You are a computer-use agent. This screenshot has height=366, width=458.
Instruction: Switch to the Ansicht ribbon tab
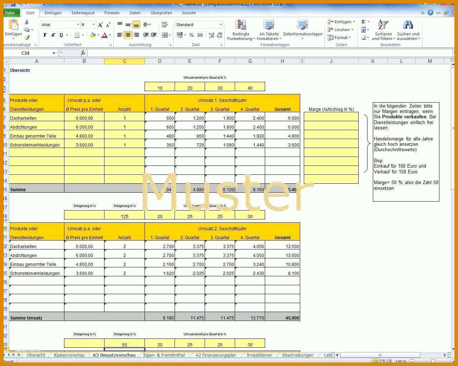click(189, 13)
